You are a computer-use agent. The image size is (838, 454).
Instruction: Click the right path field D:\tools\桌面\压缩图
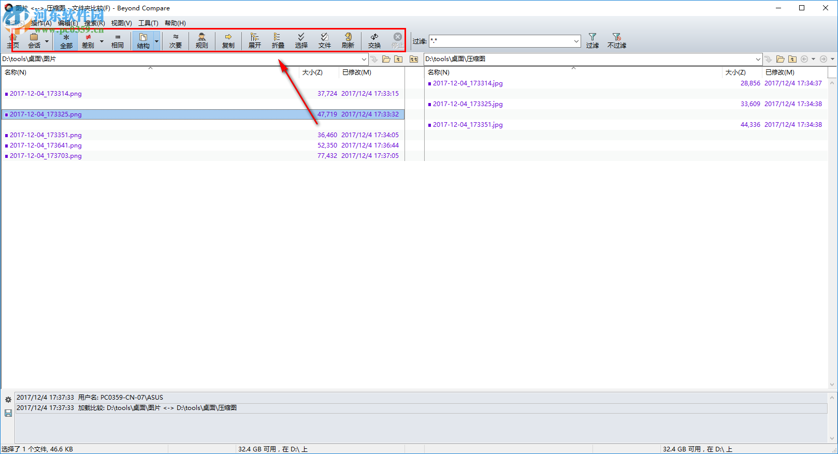[589, 59]
